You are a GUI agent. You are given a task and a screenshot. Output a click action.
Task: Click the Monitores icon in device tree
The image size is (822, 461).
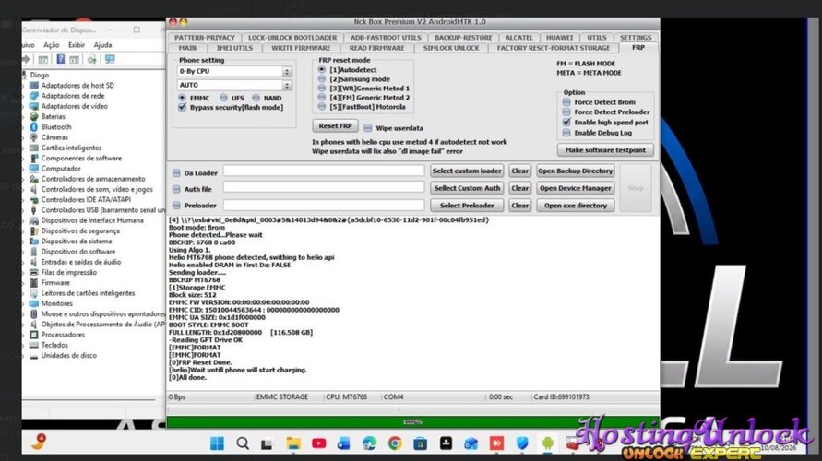[x=34, y=303]
